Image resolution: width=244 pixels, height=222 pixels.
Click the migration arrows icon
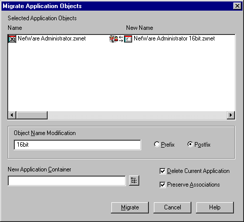point(121,39)
